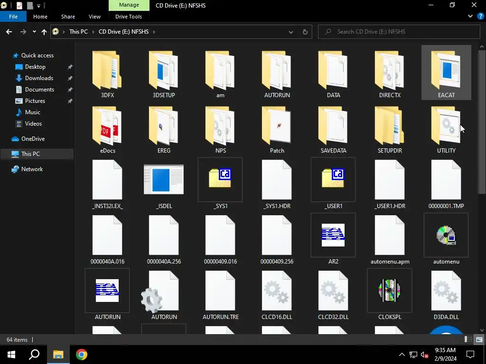This screenshot has height=364, width=486.
Task: Open Desktop in Quick access
Action: tap(35, 67)
